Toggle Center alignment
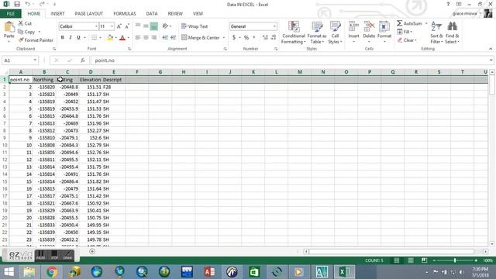496x279 pixels. click(x=146, y=38)
